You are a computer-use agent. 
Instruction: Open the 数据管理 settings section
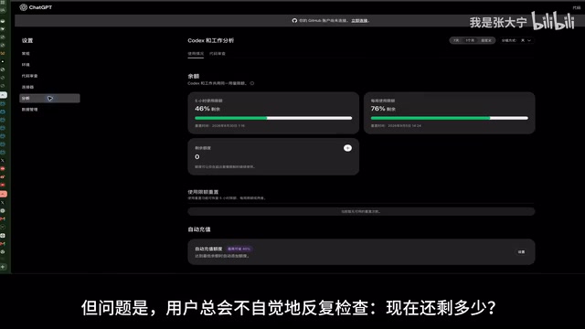pyautogui.click(x=29, y=110)
